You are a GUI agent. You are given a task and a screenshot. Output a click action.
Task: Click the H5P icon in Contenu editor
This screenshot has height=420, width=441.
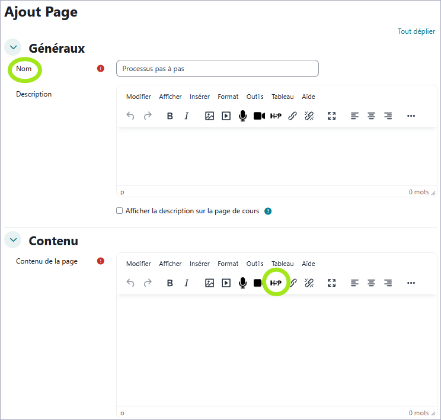tap(276, 283)
